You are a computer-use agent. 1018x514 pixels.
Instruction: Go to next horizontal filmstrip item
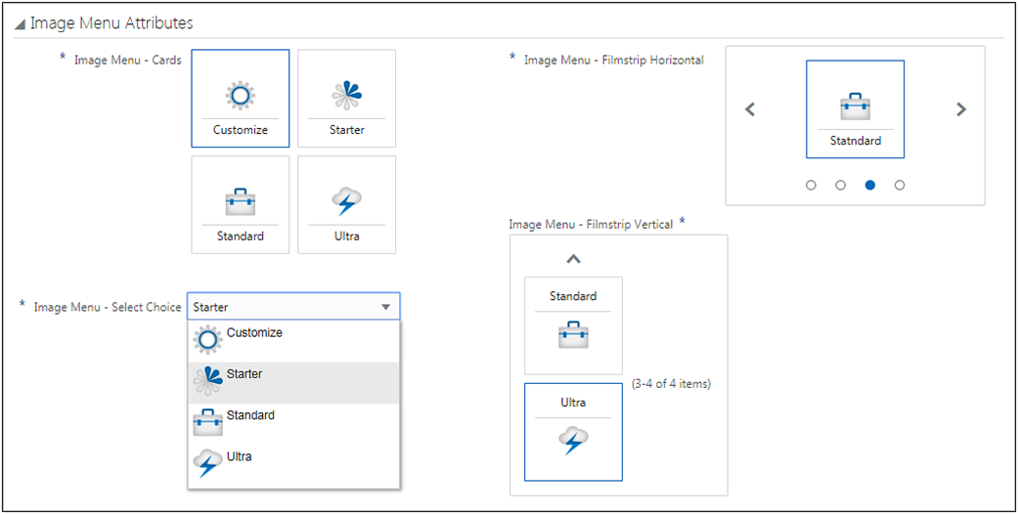tap(961, 109)
